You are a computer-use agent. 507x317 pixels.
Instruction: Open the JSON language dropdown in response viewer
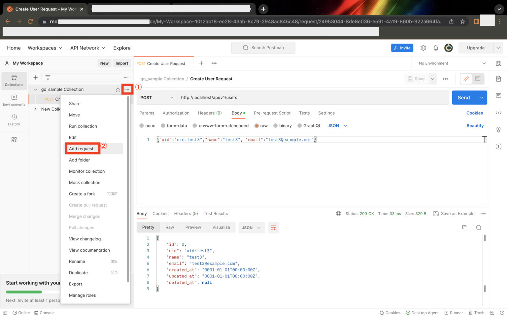coord(252,228)
